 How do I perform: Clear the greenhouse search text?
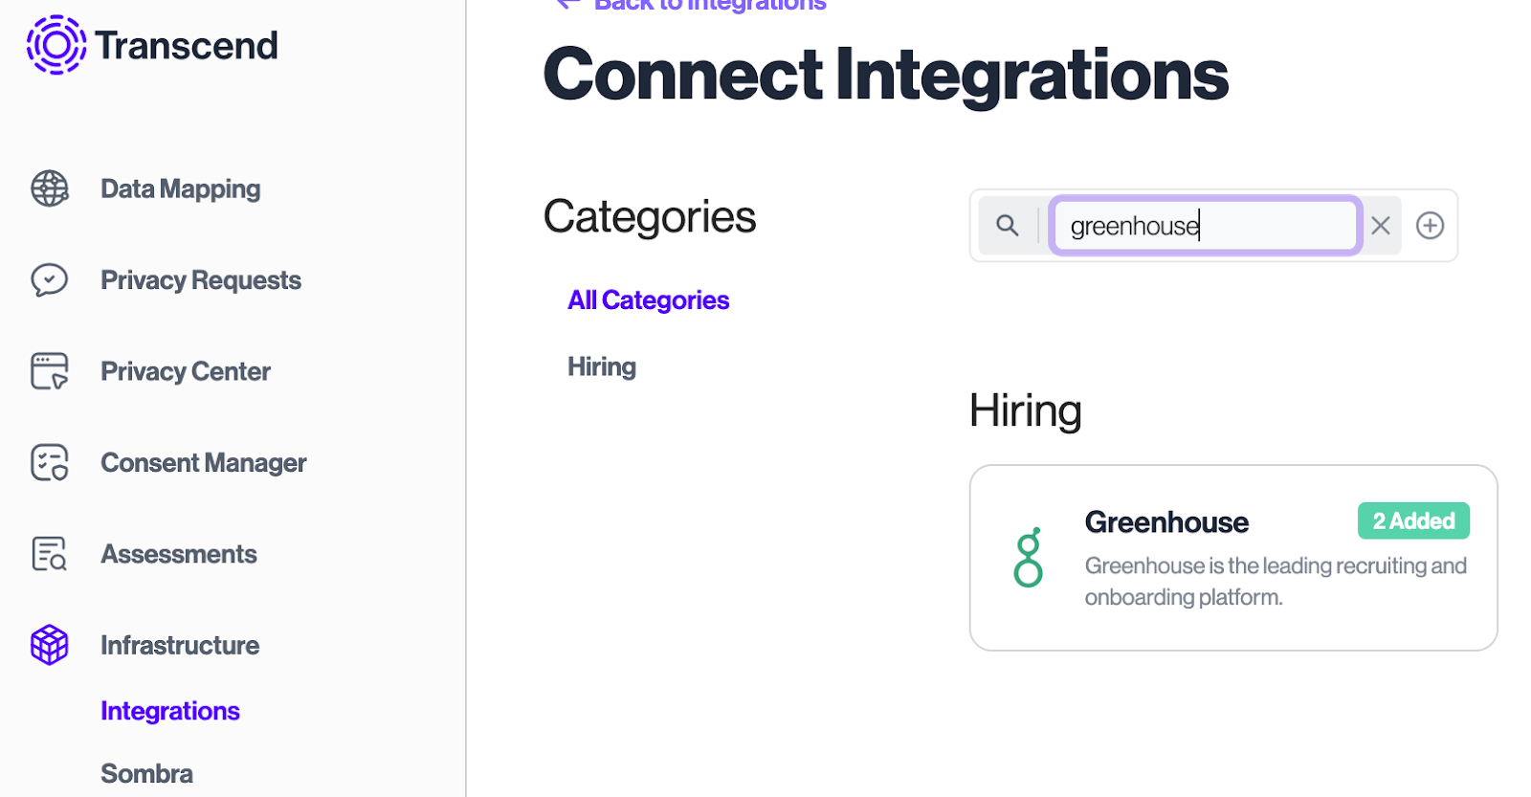[x=1380, y=225]
